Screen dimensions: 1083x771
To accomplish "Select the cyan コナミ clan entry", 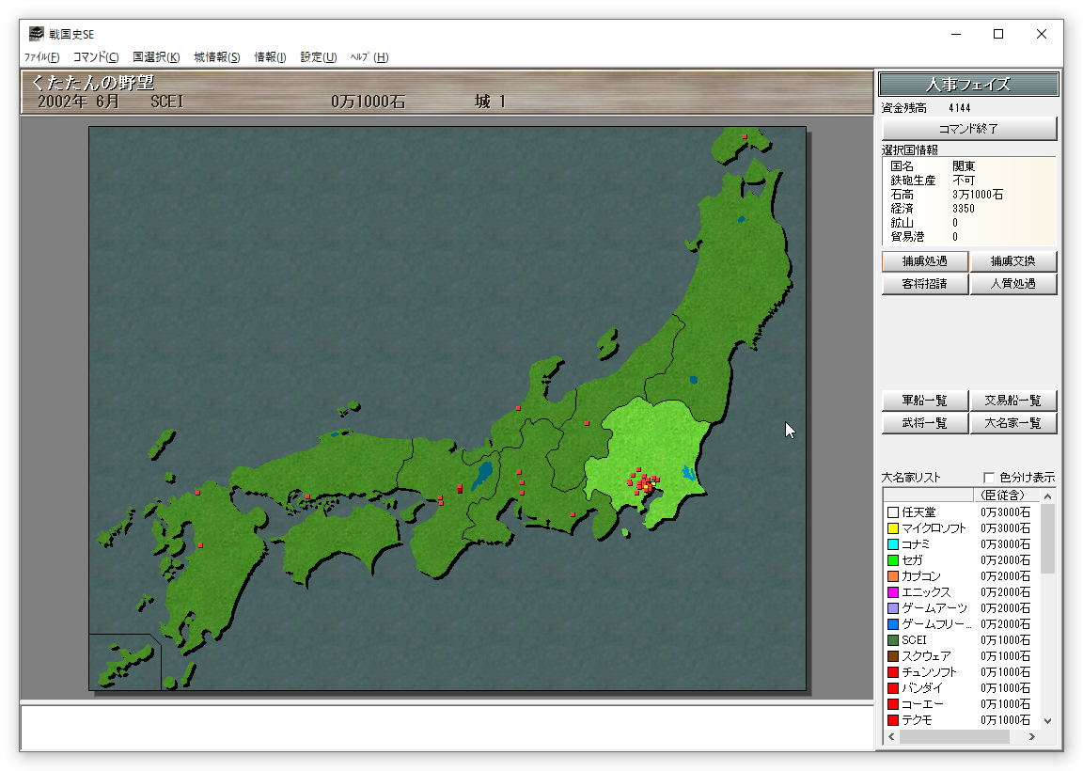I will coord(915,544).
